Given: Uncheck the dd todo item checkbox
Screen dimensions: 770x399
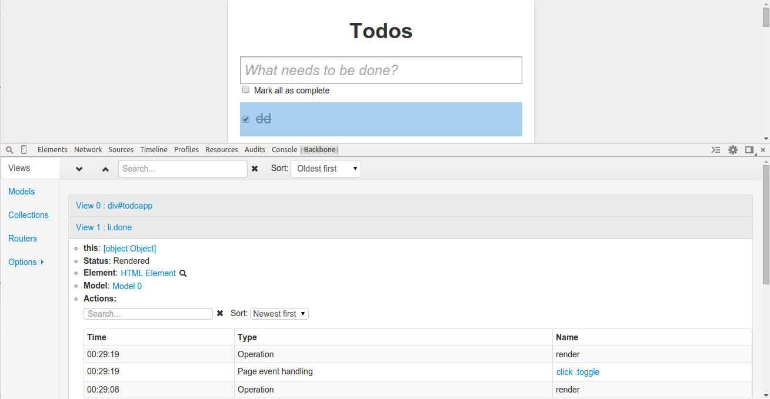Looking at the screenshot, I should 246,119.
